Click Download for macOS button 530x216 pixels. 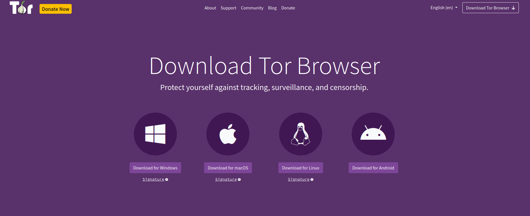click(228, 168)
